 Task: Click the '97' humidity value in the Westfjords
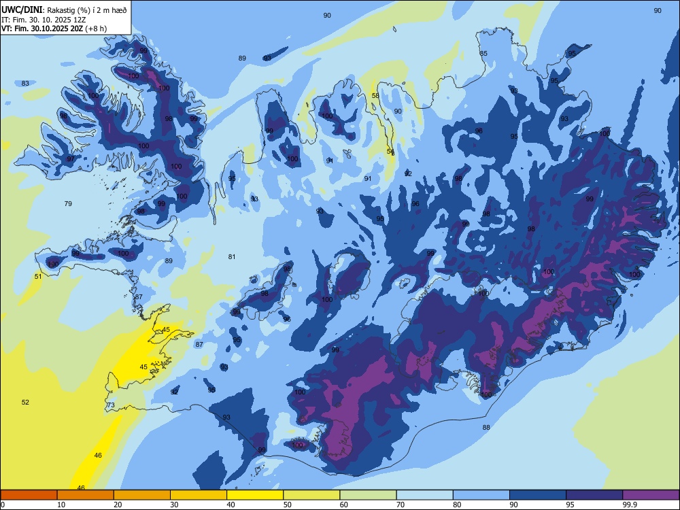click(x=71, y=158)
